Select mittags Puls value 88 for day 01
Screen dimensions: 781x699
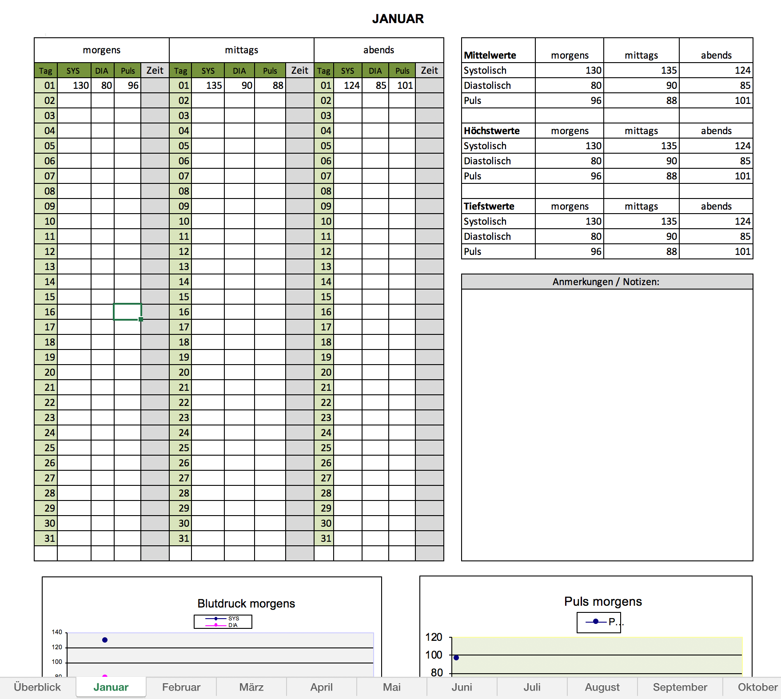[x=270, y=85]
